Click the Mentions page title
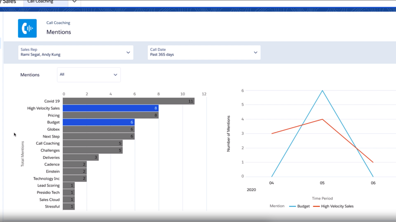This screenshot has height=222, width=396. [59, 32]
